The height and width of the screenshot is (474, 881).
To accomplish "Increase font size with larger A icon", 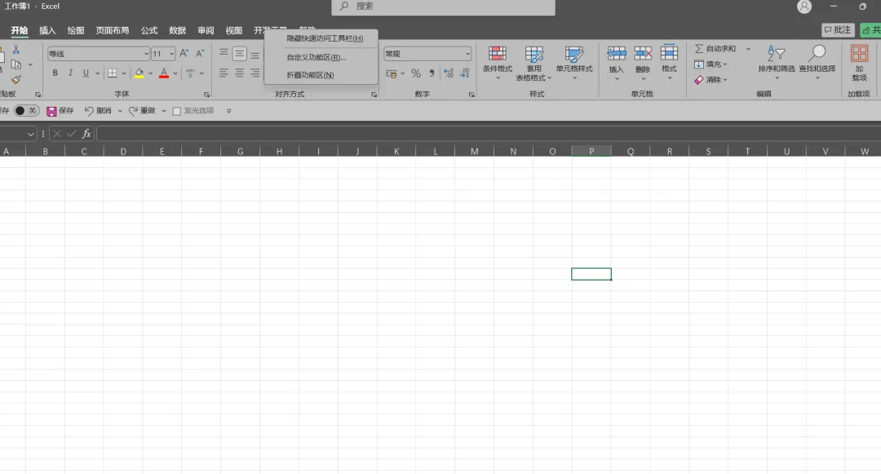I will 184,53.
